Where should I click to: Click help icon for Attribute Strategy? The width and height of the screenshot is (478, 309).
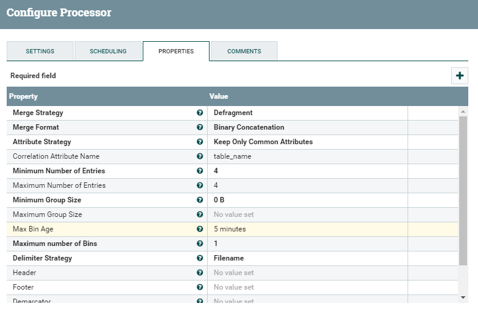pyautogui.click(x=200, y=142)
